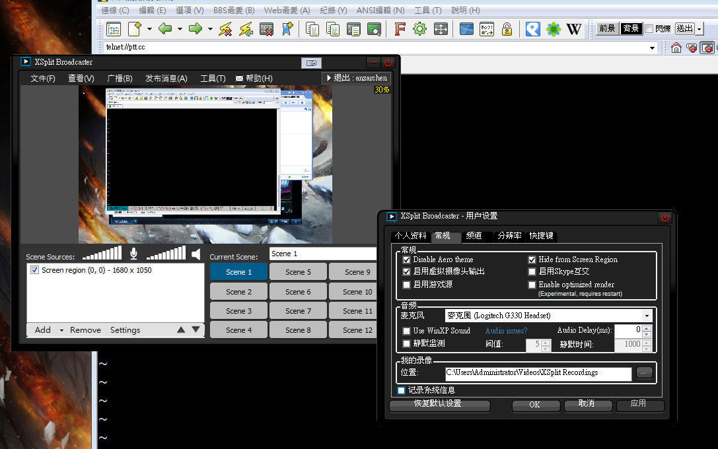The height and width of the screenshot is (449, 718).
Task: Click the speaker icon beside volume bars
Action: click(x=196, y=254)
